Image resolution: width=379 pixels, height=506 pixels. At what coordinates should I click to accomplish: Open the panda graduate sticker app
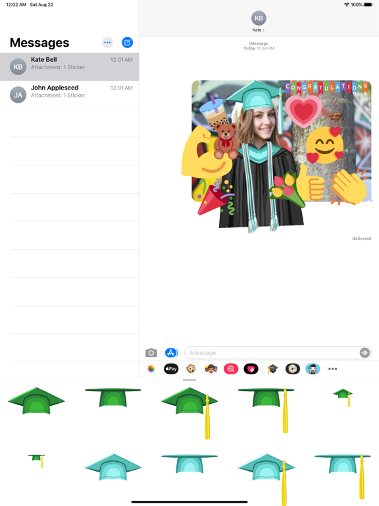pos(313,369)
